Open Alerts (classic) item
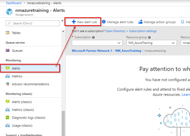The width and height of the screenshot is (190, 136). tap(23, 102)
